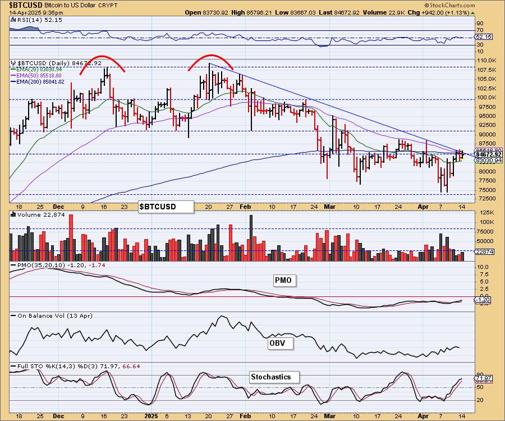Viewport: 505px width, 421px height.
Task: Click the 2025 year label on bottom axis
Action: pos(151,416)
